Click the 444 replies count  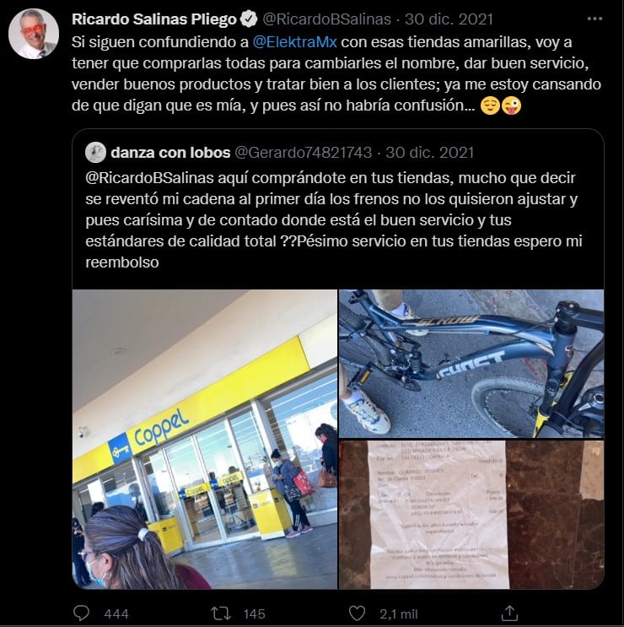pyautogui.click(x=116, y=613)
